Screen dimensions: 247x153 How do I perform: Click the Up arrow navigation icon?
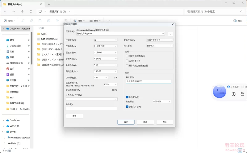click(22, 11)
